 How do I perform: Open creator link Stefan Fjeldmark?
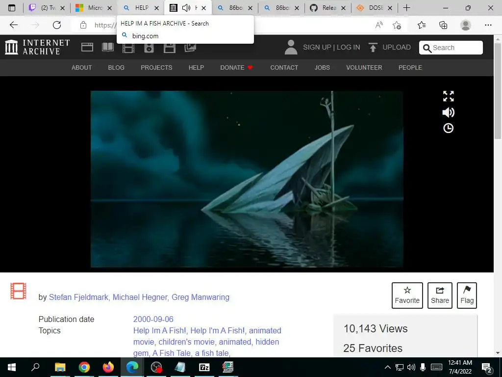(78, 297)
